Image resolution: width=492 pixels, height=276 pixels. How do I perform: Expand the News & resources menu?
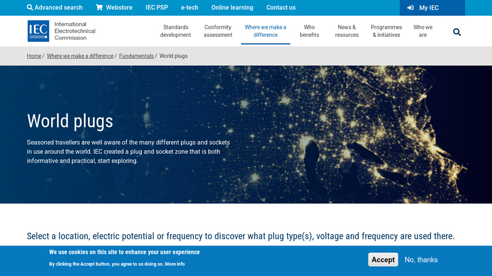pos(346,31)
